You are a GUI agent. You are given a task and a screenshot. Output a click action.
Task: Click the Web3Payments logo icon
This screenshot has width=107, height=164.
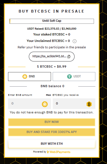point(48,152)
